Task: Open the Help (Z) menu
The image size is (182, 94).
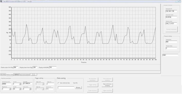Action: coord(30,2)
